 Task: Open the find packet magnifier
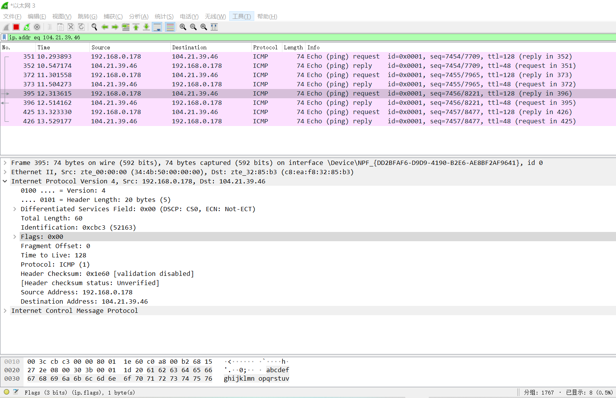click(94, 27)
